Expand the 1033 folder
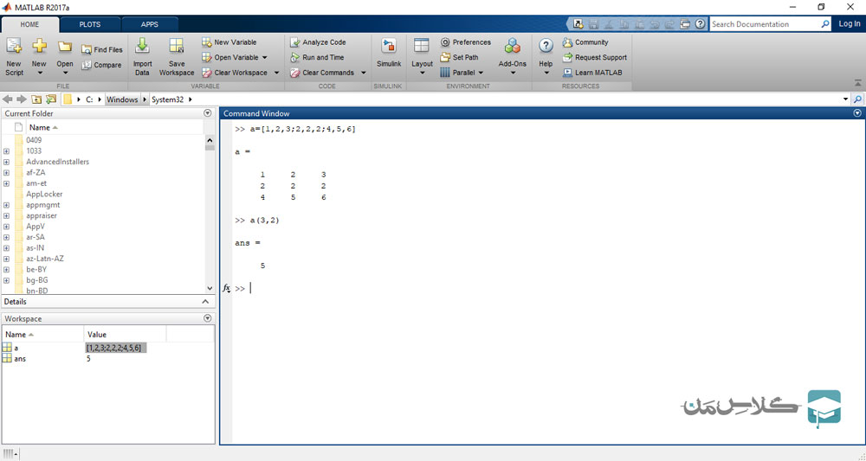Viewport: 866px width, 461px height. coord(6,151)
